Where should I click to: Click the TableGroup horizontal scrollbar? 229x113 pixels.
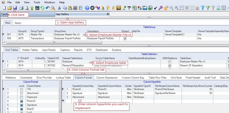[54, 42]
